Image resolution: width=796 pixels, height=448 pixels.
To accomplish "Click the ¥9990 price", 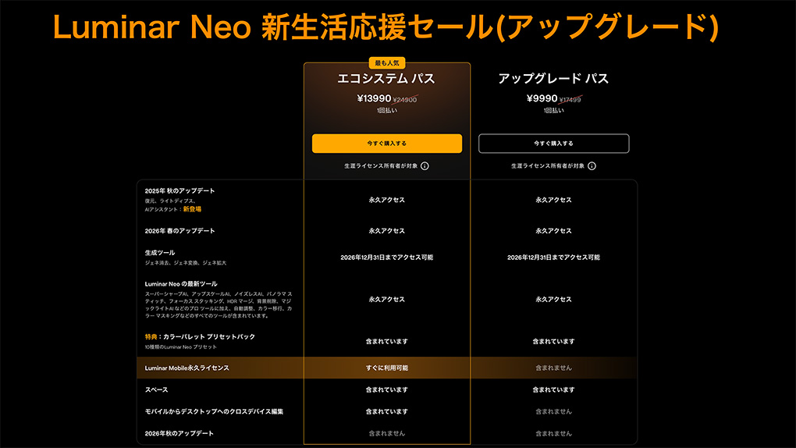I will point(542,99).
